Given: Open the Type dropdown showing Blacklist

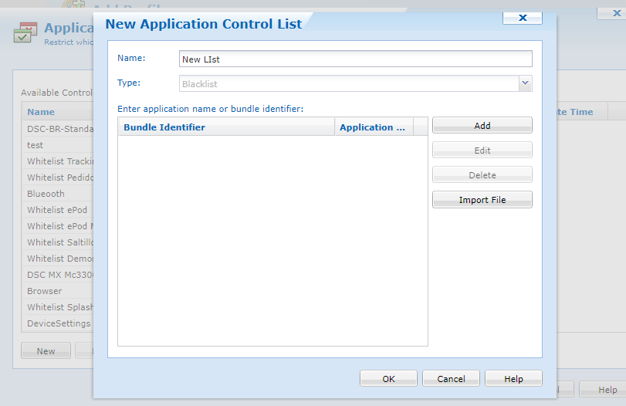Looking at the screenshot, I should click(348, 83).
